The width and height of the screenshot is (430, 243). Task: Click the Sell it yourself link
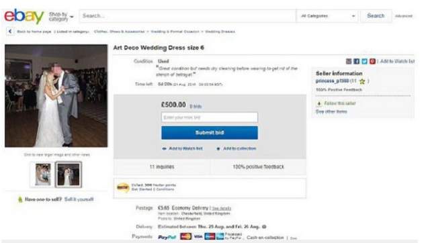[79, 199]
